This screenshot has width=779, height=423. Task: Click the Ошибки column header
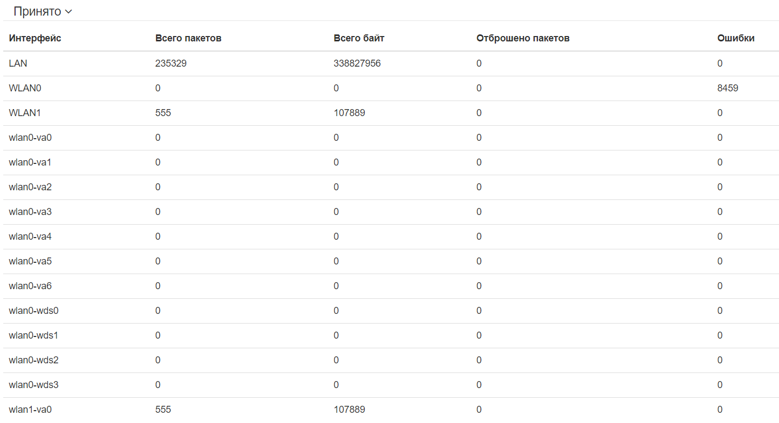[736, 38]
